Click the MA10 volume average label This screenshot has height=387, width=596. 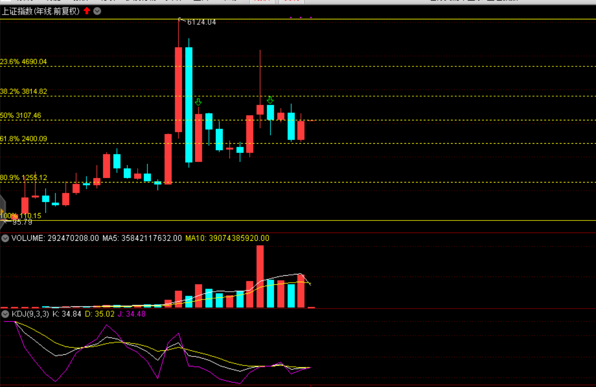[x=227, y=238]
